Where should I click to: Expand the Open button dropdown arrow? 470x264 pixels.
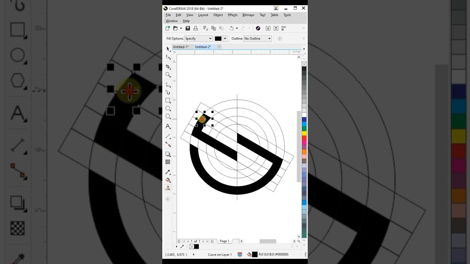181,28
